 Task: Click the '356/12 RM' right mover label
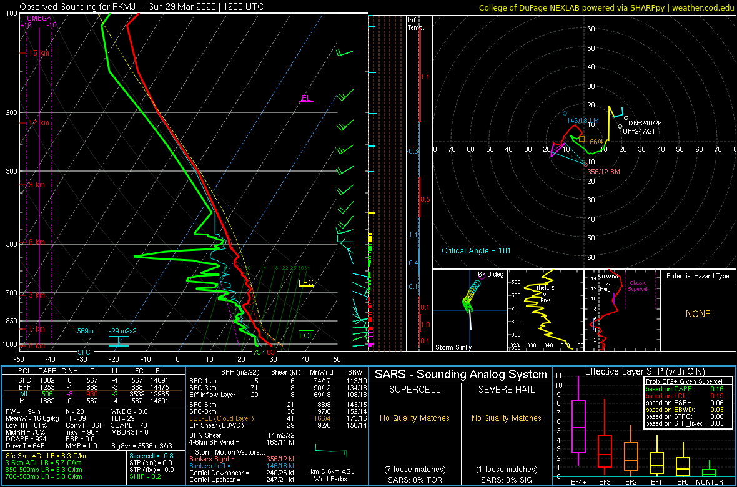coord(604,172)
